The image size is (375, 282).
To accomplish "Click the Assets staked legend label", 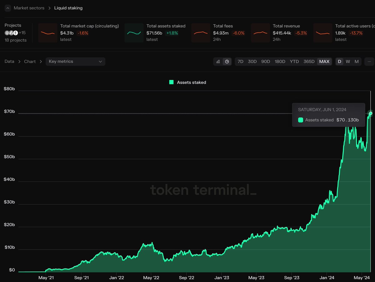I will (192, 82).
